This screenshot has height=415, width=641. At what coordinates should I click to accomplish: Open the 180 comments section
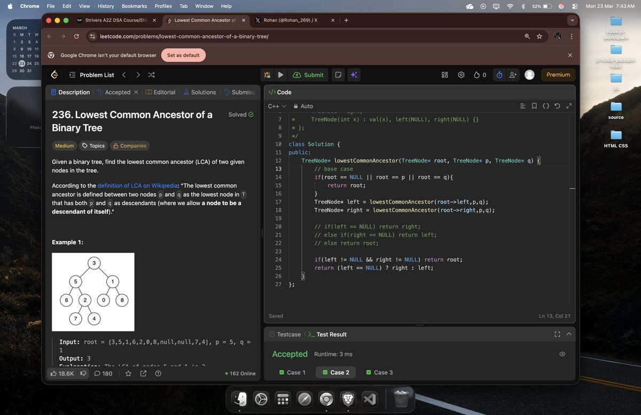click(103, 373)
